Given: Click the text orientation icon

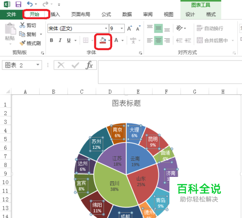Looking at the screenshot, I should click(179, 28).
